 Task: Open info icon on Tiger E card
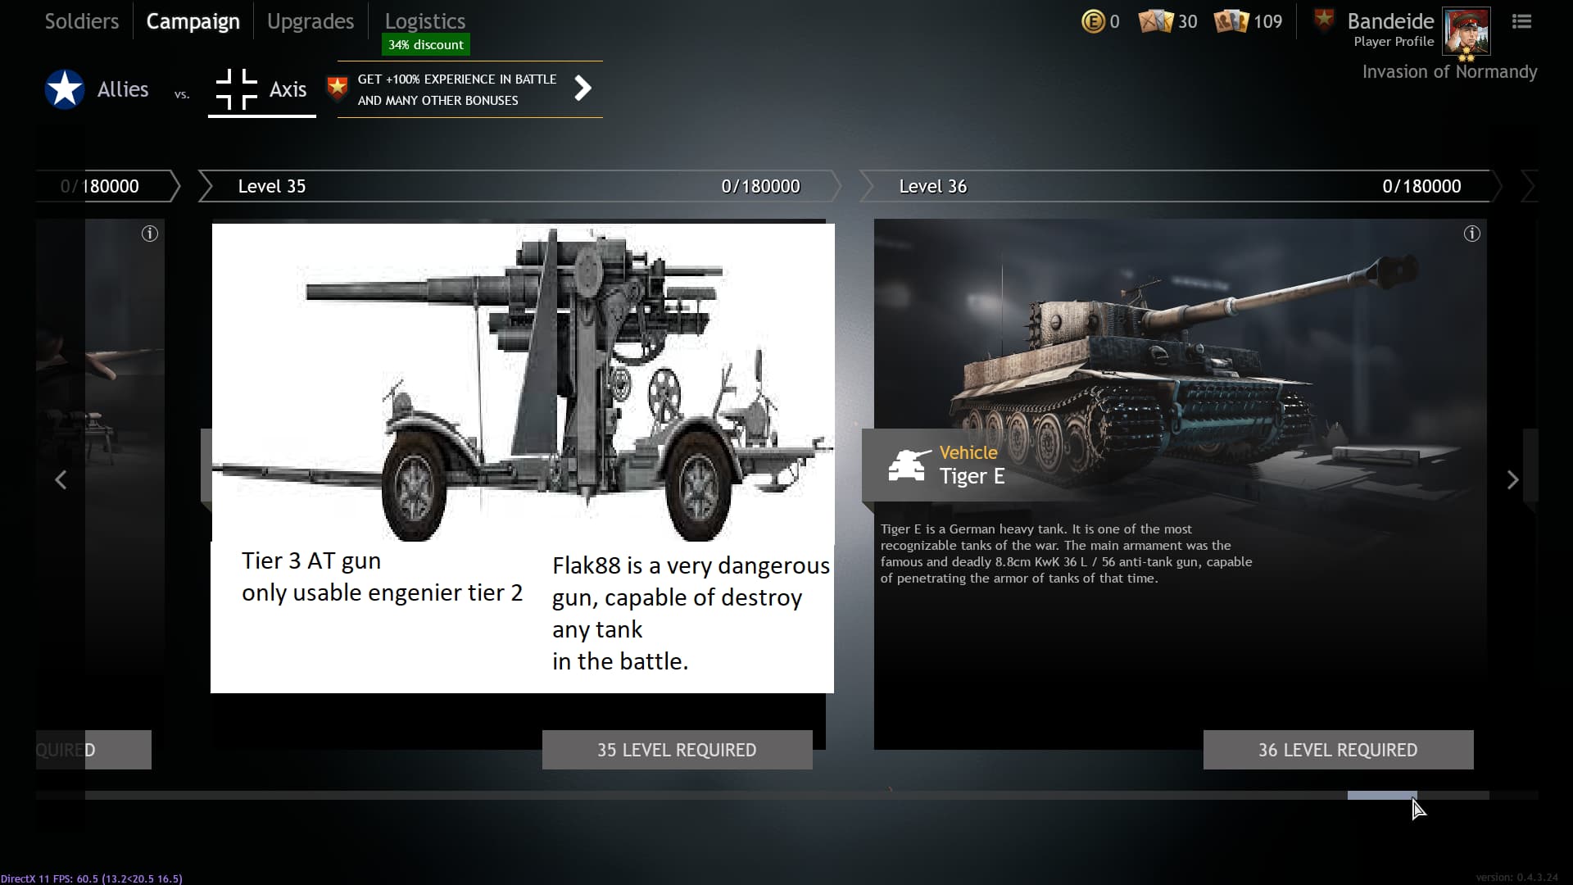(1471, 234)
